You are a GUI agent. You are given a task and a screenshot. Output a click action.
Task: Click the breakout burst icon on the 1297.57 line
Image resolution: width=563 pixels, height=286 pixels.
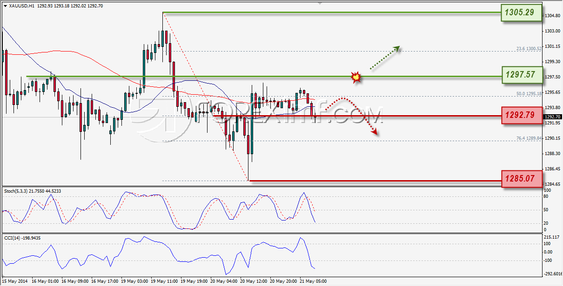(x=356, y=77)
